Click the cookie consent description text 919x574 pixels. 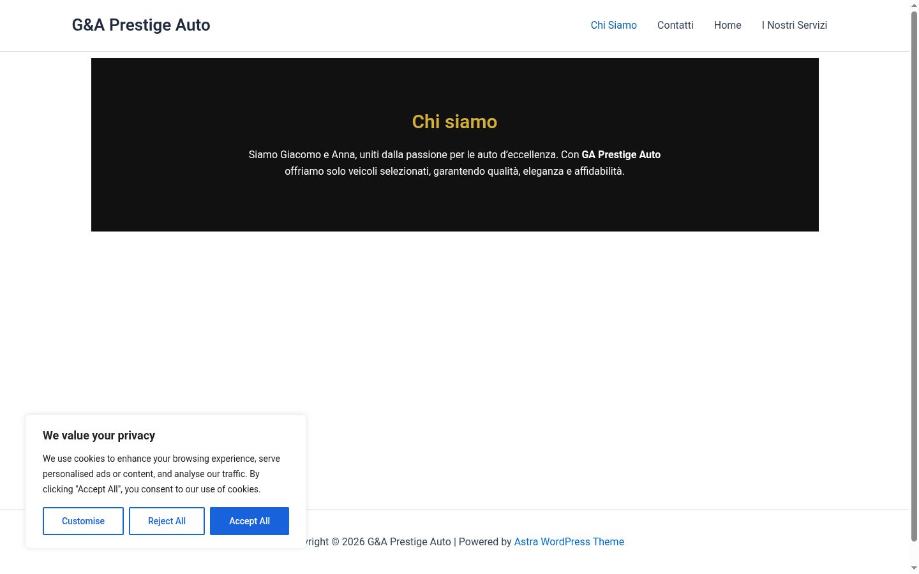[x=161, y=474]
